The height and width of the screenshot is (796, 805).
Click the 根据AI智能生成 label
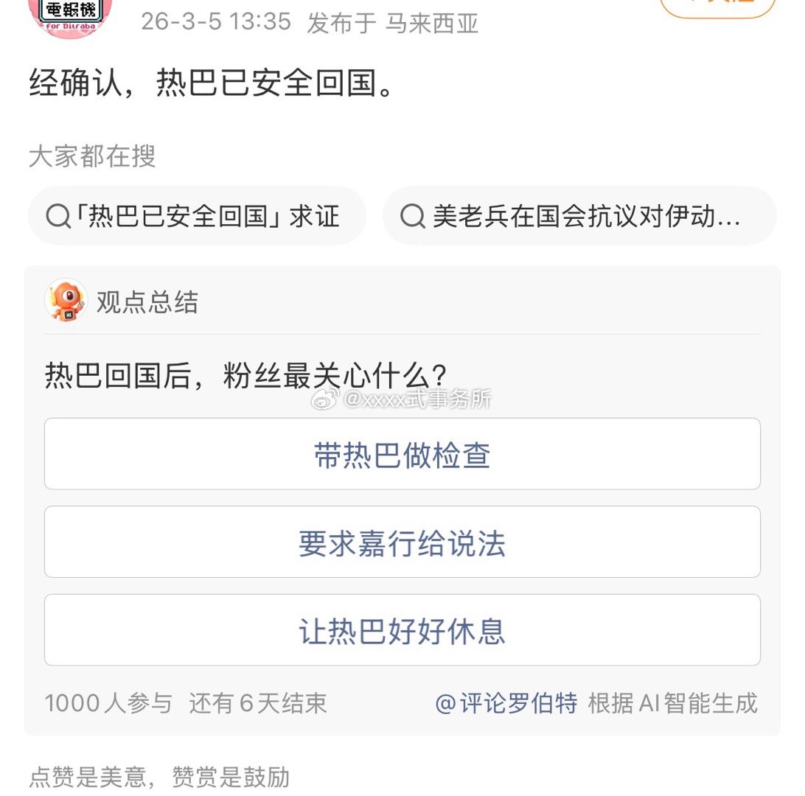[x=676, y=705]
